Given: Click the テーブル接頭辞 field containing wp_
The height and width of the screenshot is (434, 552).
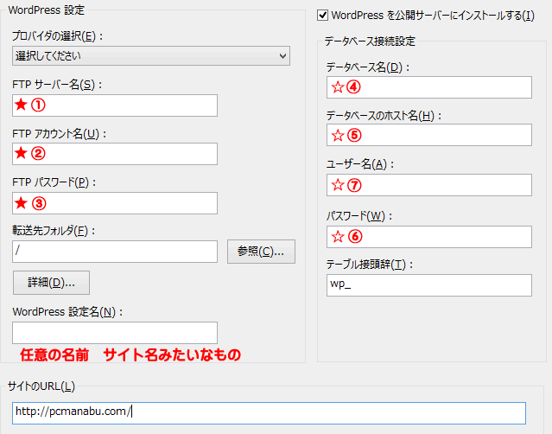Looking at the screenshot, I should [x=429, y=285].
